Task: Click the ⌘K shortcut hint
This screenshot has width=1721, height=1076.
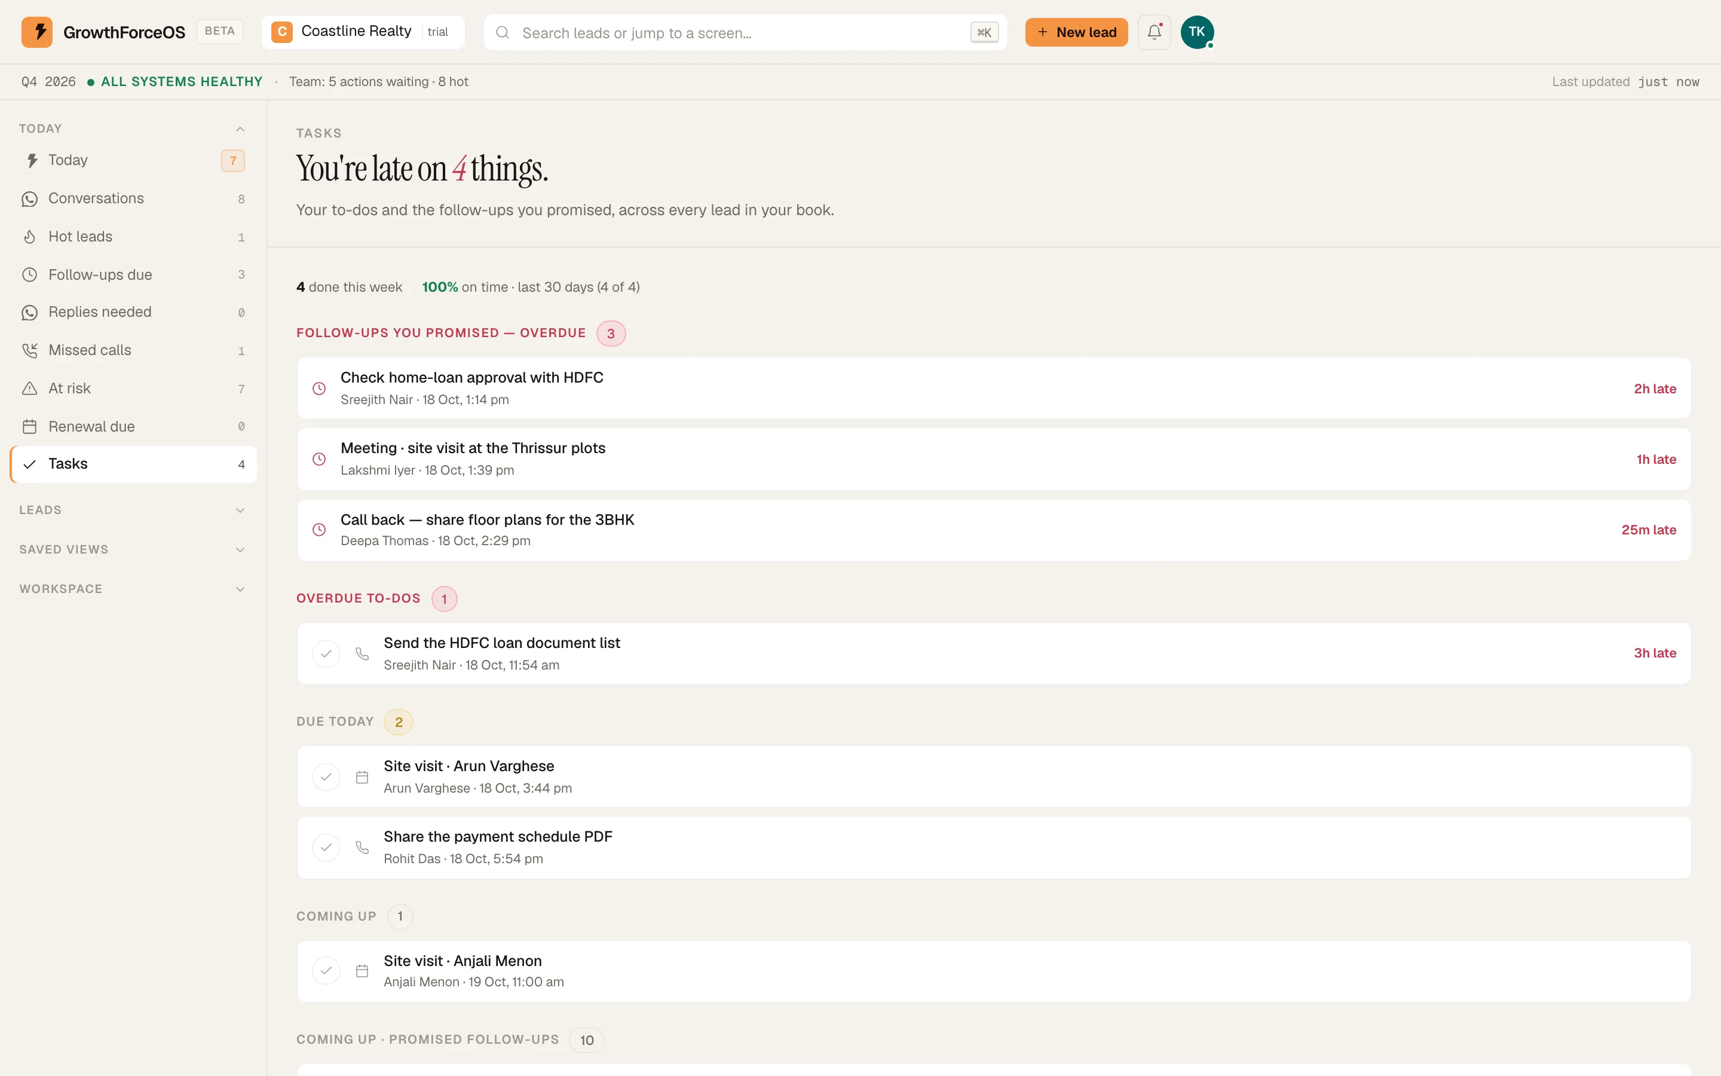Action: pyautogui.click(x=984, y=33)
